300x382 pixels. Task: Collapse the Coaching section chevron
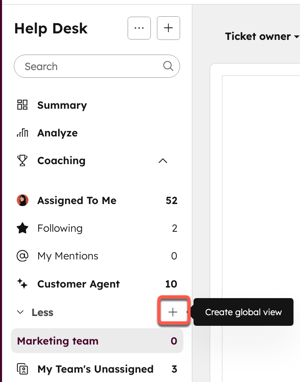pos(163,161)
